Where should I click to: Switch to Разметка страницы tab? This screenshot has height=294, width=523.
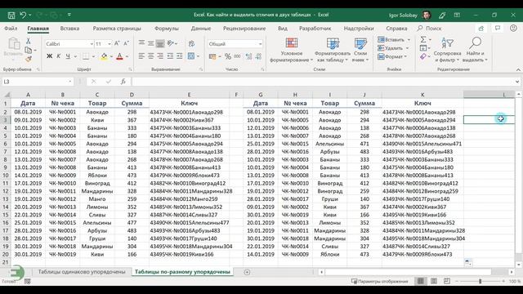coord(117,29)
